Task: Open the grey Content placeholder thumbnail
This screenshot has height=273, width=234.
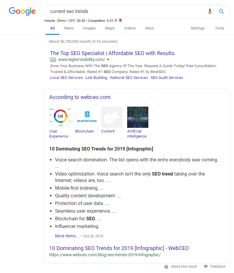Action: [112, 117]
